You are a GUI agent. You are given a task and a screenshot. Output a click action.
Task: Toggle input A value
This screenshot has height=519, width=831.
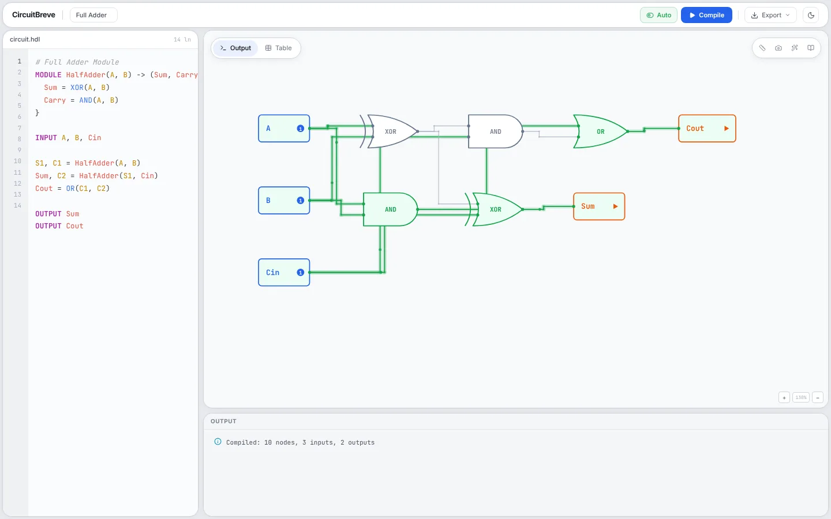coord(300,129)
